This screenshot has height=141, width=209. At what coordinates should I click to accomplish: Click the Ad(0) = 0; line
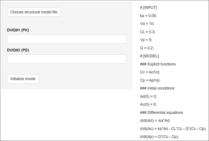[148, 96]
